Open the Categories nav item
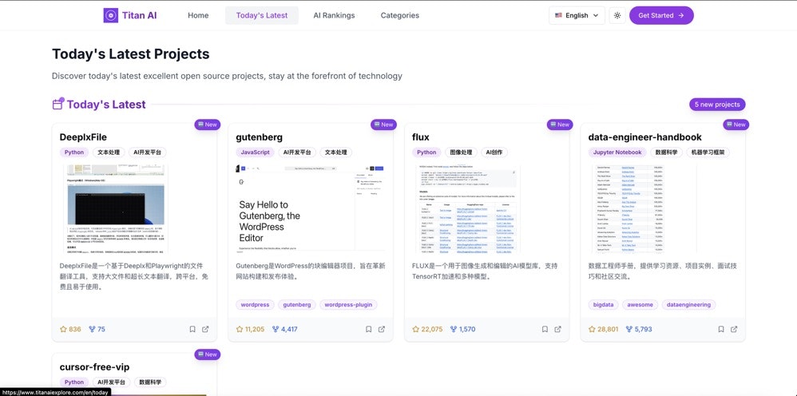This screenshot has height=396, width=797. 400,15
